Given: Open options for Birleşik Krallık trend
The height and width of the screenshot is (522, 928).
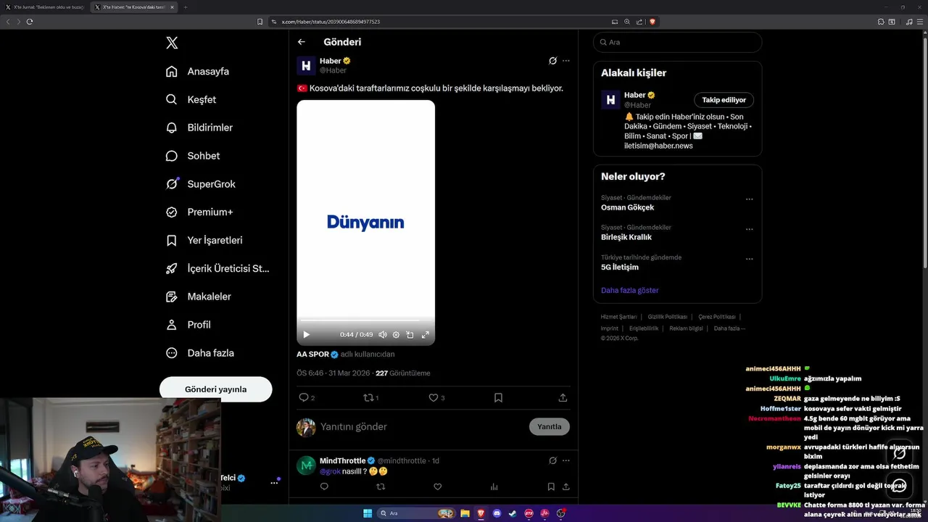Looking at the screenshot, I should (x=750, y=229).
